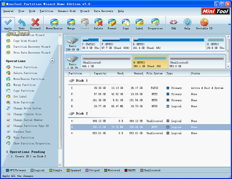The width and height of the screenshot is (232, 179).
Task: Select C: (FAT32) block in disk map
Action: point(90,44)
